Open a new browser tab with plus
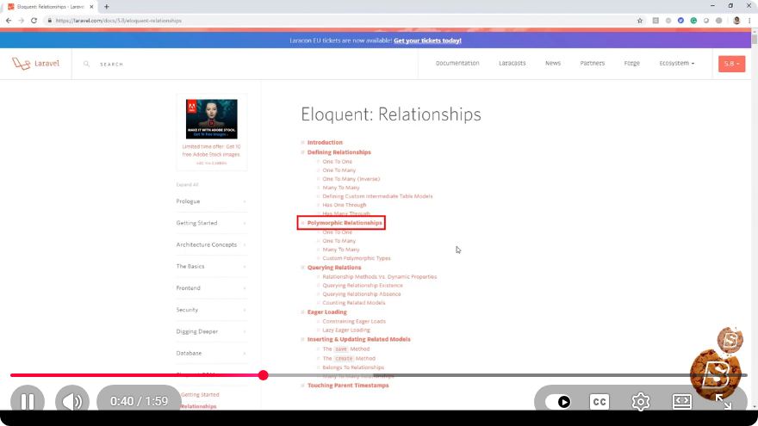Image resolution: width=758 pixels, height=426 pixels. click(x=106, y=7)
